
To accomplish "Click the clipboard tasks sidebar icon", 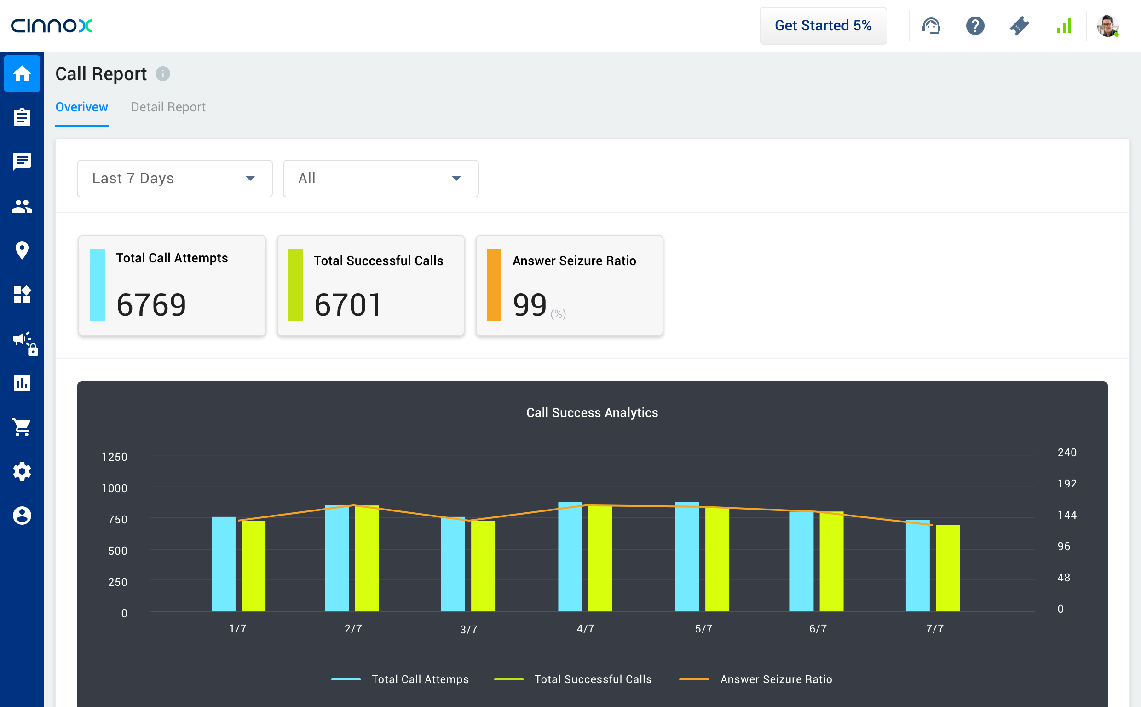I will (22, 117).
